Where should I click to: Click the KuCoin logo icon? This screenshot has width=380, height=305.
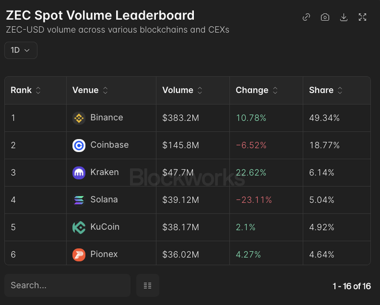tap(79, 227)
